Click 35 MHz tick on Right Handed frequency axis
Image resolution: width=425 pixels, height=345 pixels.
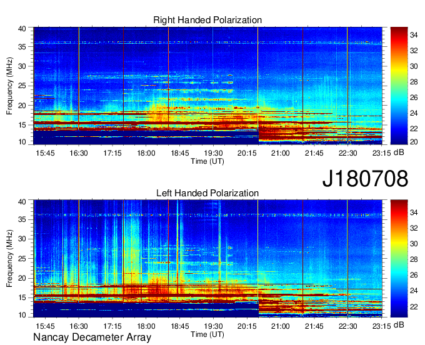pos(22,47)
